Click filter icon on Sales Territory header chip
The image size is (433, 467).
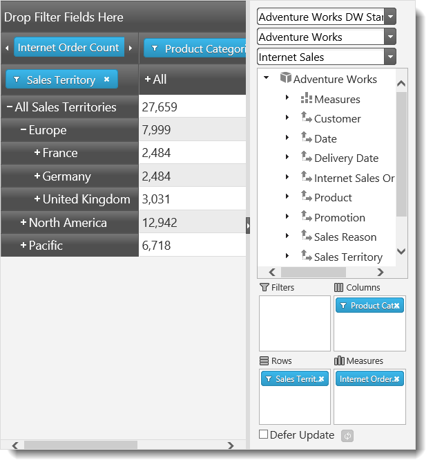click(x=17, y=80)
